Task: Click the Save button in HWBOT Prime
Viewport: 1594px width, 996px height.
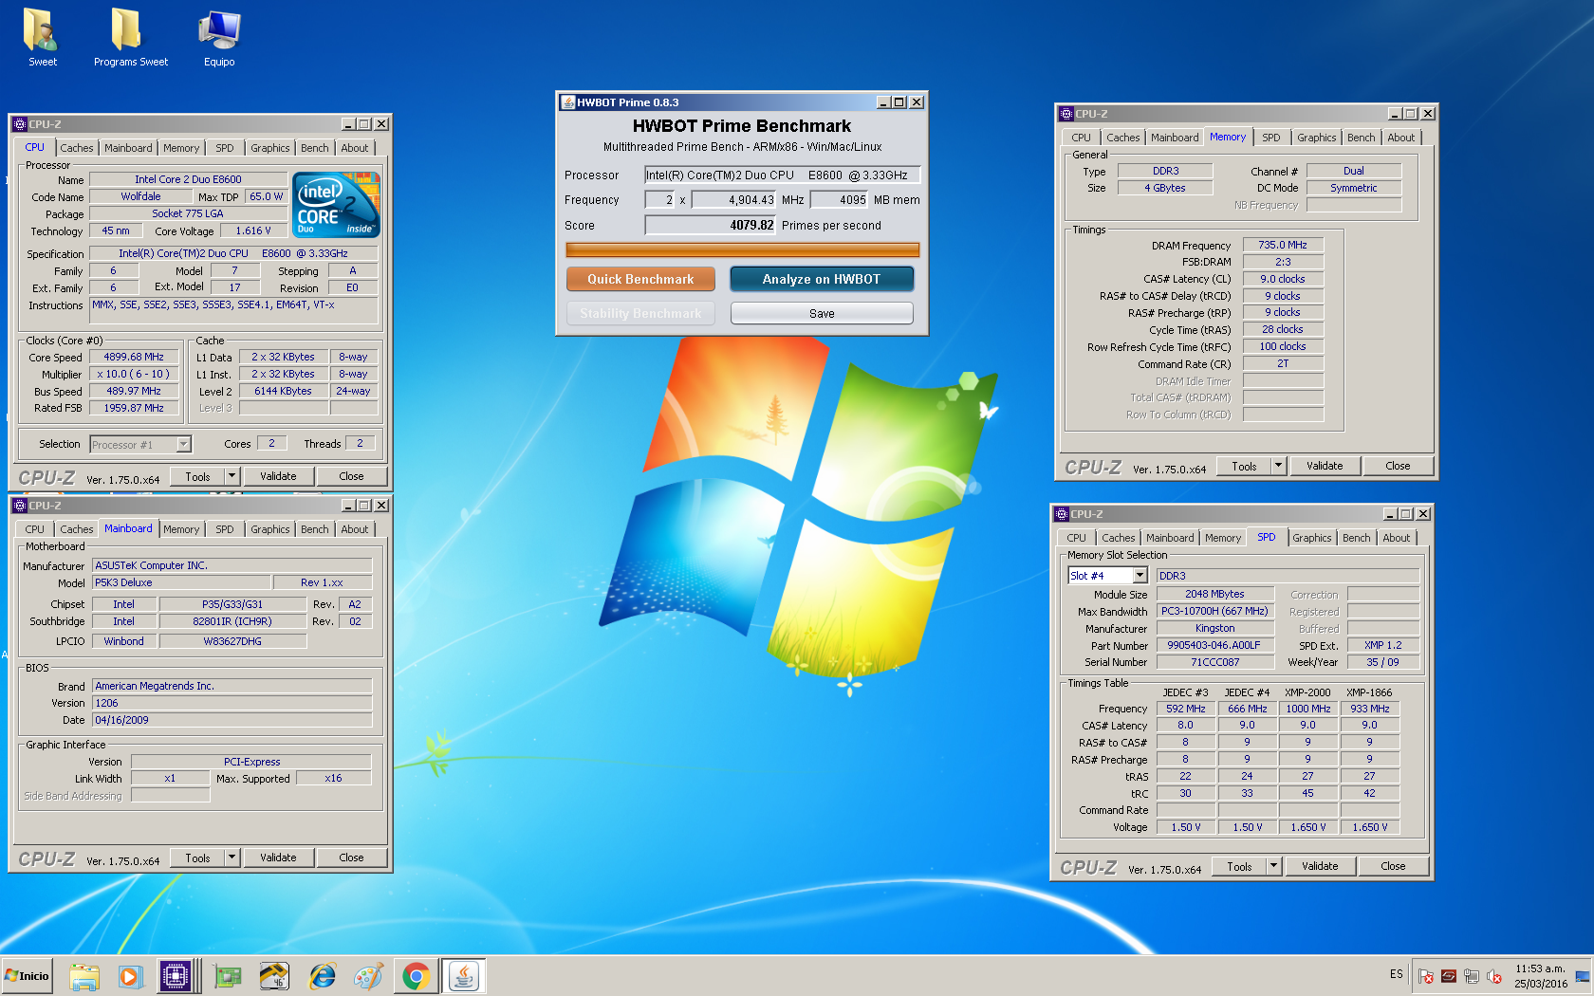Action: pos(822,313)
